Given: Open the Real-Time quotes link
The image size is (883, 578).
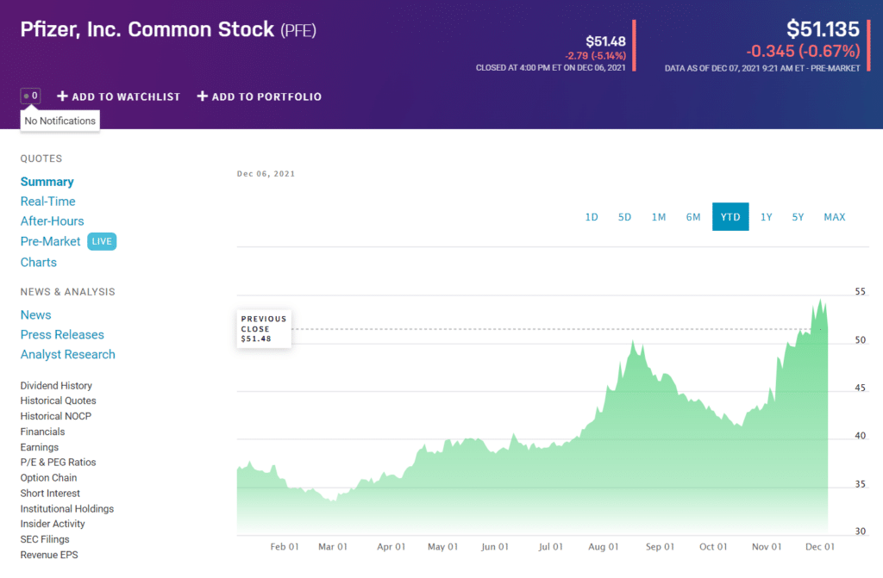Looking at the screenshot, I should coord(48,202).
